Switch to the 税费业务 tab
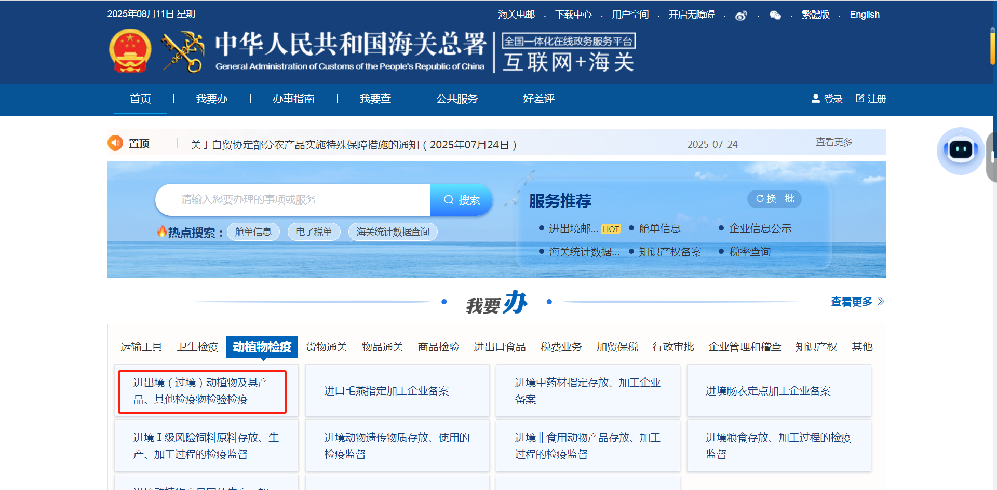 pos(561,347)
